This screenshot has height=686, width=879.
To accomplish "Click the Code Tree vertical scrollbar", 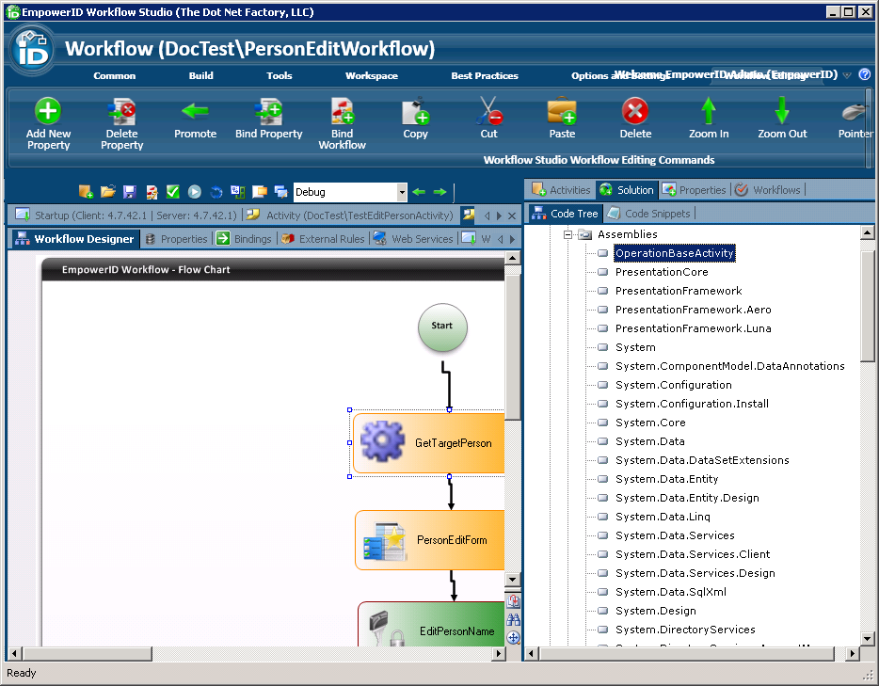I will click(x=868, y=311).
